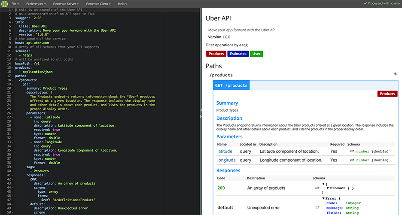Screen dimensions: 402x215
Task: Click the swap icon for the 200 response
Action: pos(317,188)
